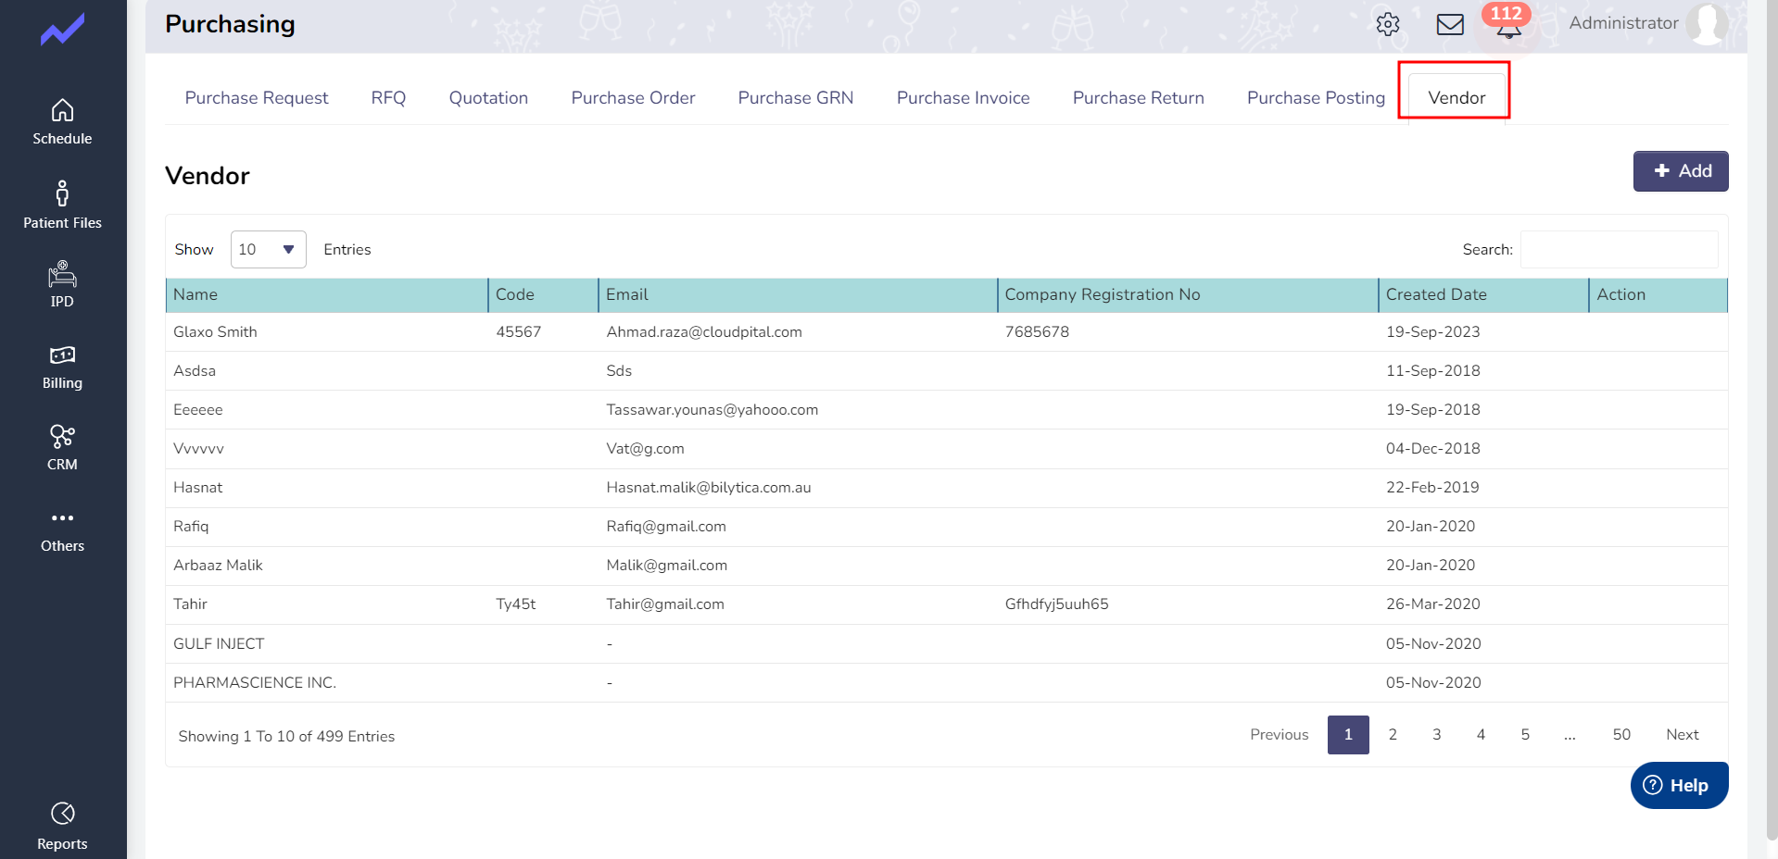The height and width of the screenshot is (859, 1778).
Task: Go to the Next page
Action: click(1682, 735)
